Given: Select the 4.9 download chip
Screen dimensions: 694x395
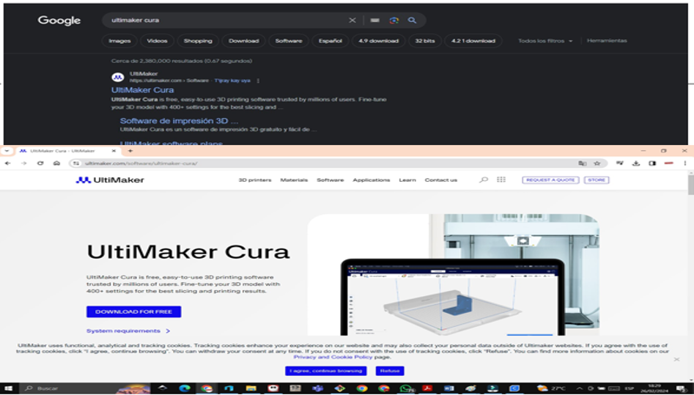Looking at the screenshot, I should click(x=378, y=41).
